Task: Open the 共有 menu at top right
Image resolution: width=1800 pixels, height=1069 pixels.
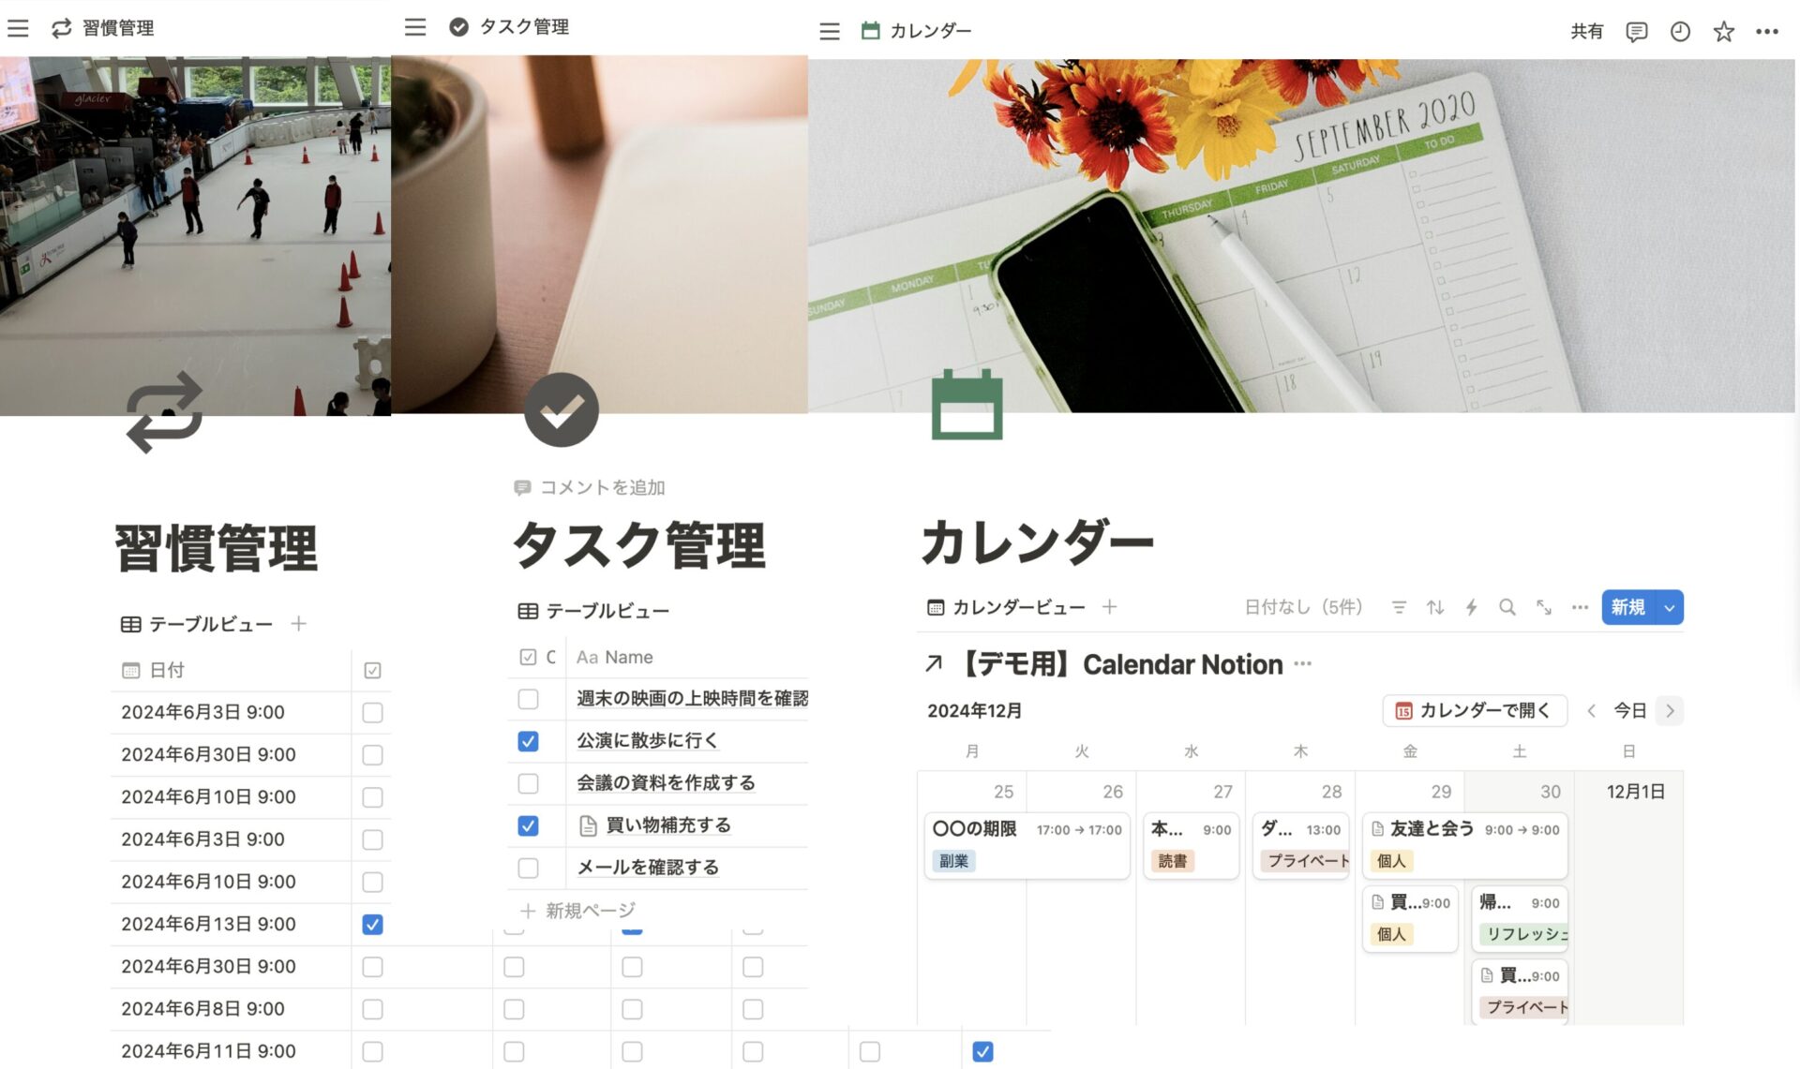Action: click(1588, 31)
